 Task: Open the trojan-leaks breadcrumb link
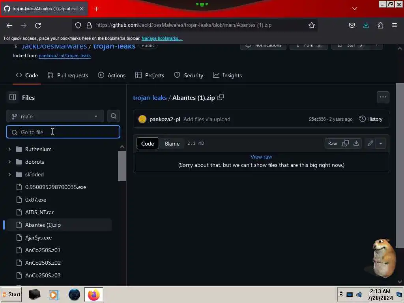click(150, 98)
